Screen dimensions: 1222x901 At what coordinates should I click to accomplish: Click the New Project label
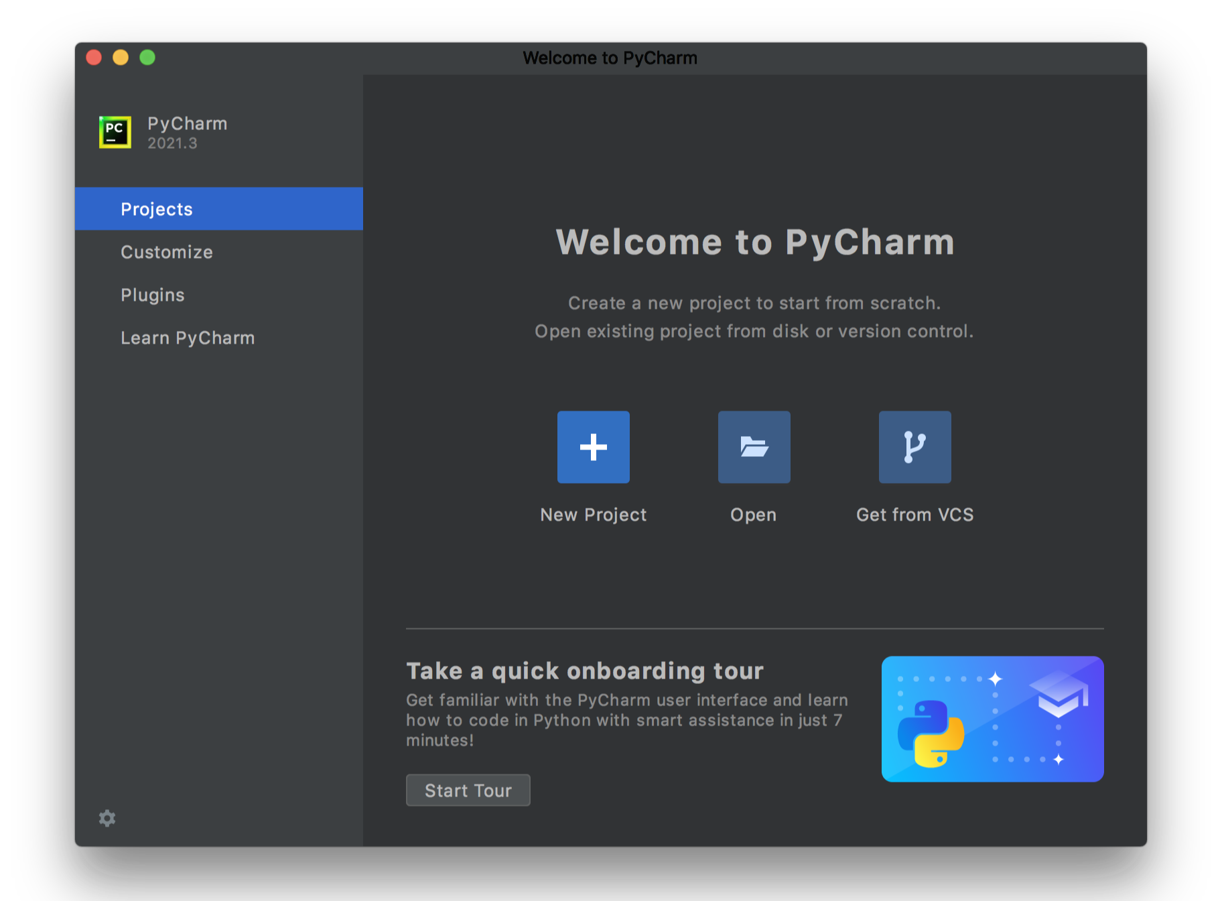point(594,514)
